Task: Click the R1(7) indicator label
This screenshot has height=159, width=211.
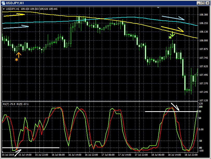Action: [x=6, y=104]
